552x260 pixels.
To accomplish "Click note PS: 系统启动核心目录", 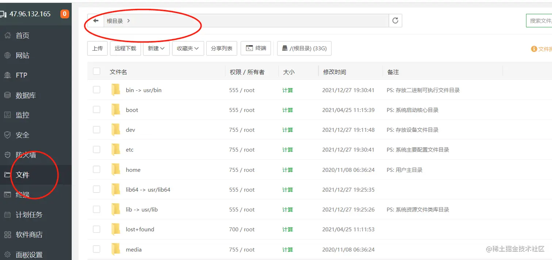I will (413, 110).
